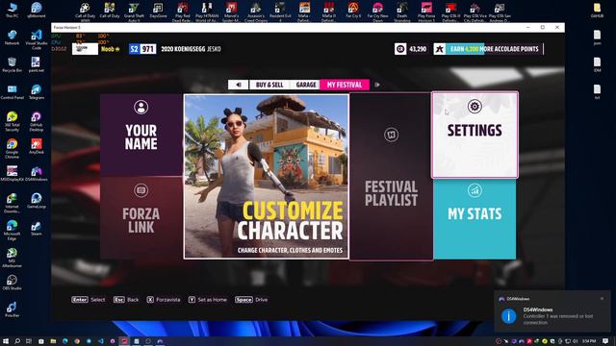Open Resident Evil 4 desktop shortcut
616x346 pixels.
(280, 11)
